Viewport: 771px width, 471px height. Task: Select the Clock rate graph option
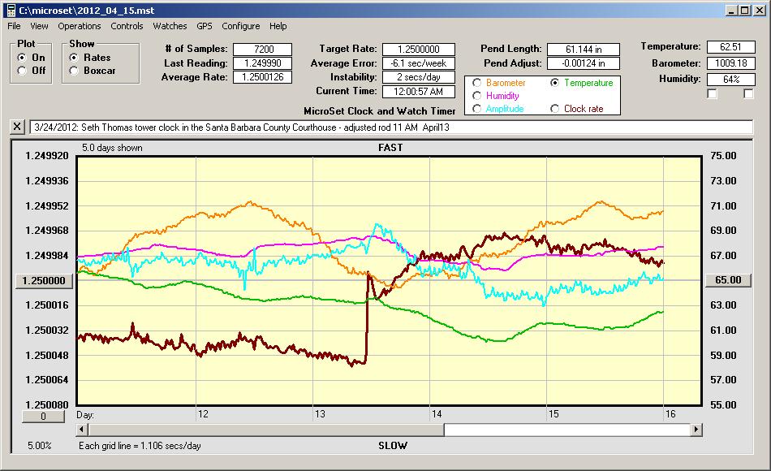point(554,109)
